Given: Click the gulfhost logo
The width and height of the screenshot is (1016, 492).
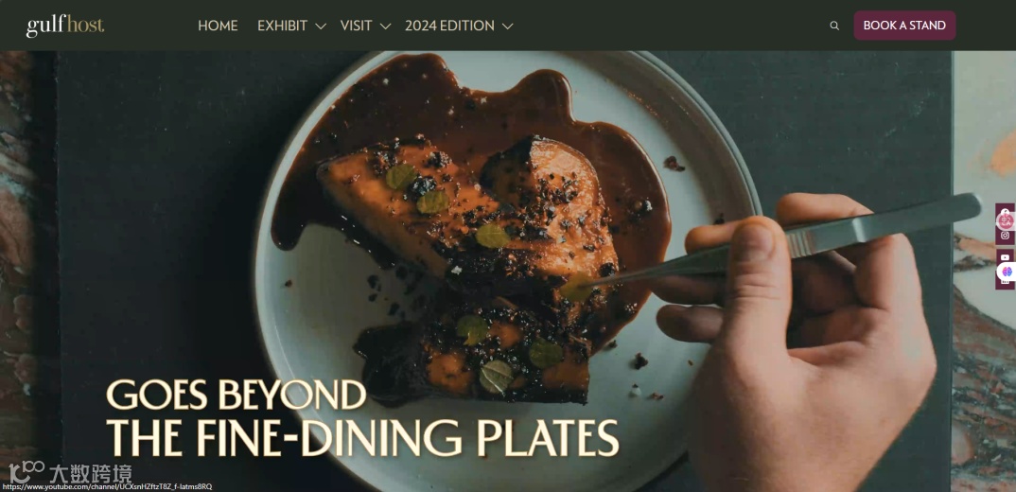Looking at the screenshot, I should pyautogui.click(x=64, y=26).
